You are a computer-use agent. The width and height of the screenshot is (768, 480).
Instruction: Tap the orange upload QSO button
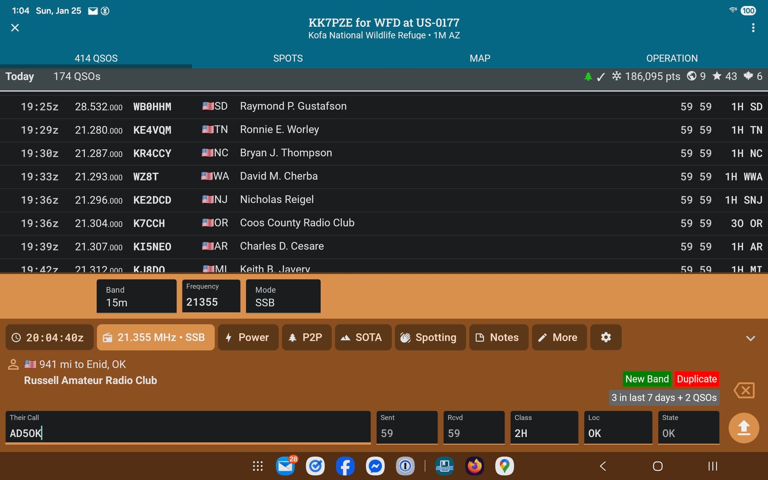pyautogui.click(x=744, y=428)
